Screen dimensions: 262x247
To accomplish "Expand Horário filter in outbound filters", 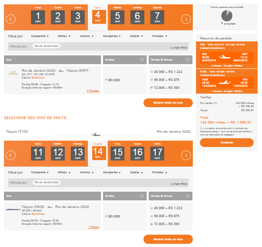I will (86, 36).
